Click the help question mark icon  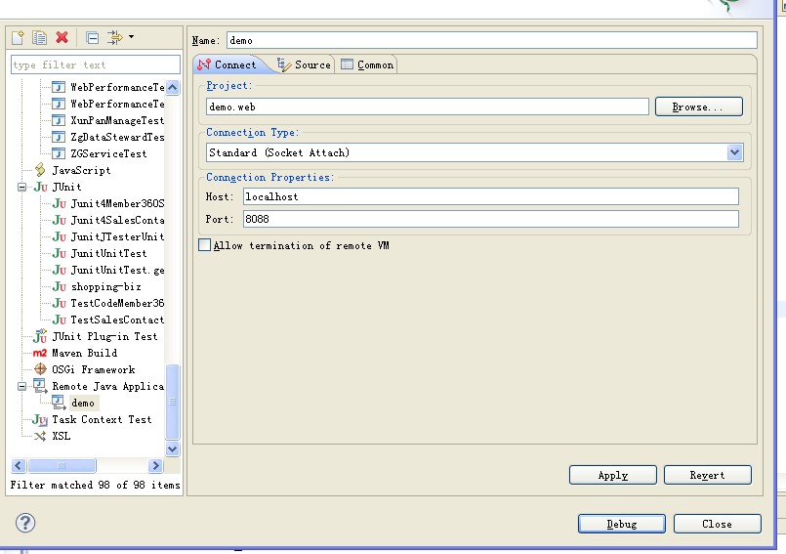coord(25,523)
